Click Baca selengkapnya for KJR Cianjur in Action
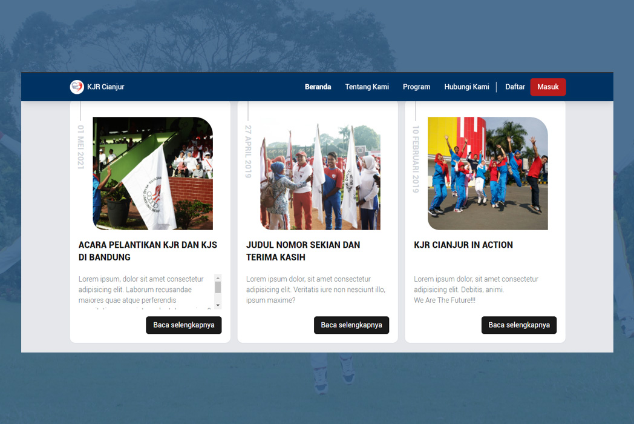The height and width of the screenshot is (424, 634). 518,325
